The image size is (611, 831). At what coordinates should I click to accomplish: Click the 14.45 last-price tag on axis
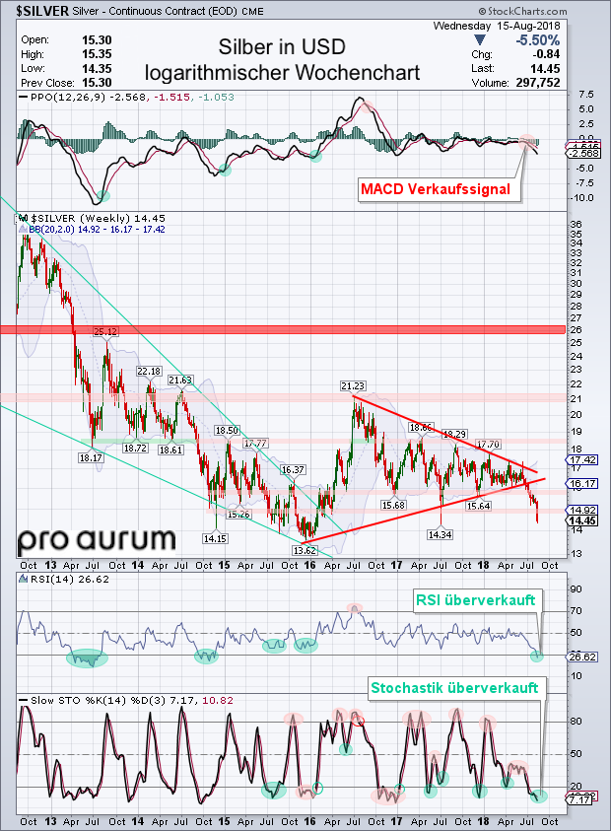[x=578, y=519]
